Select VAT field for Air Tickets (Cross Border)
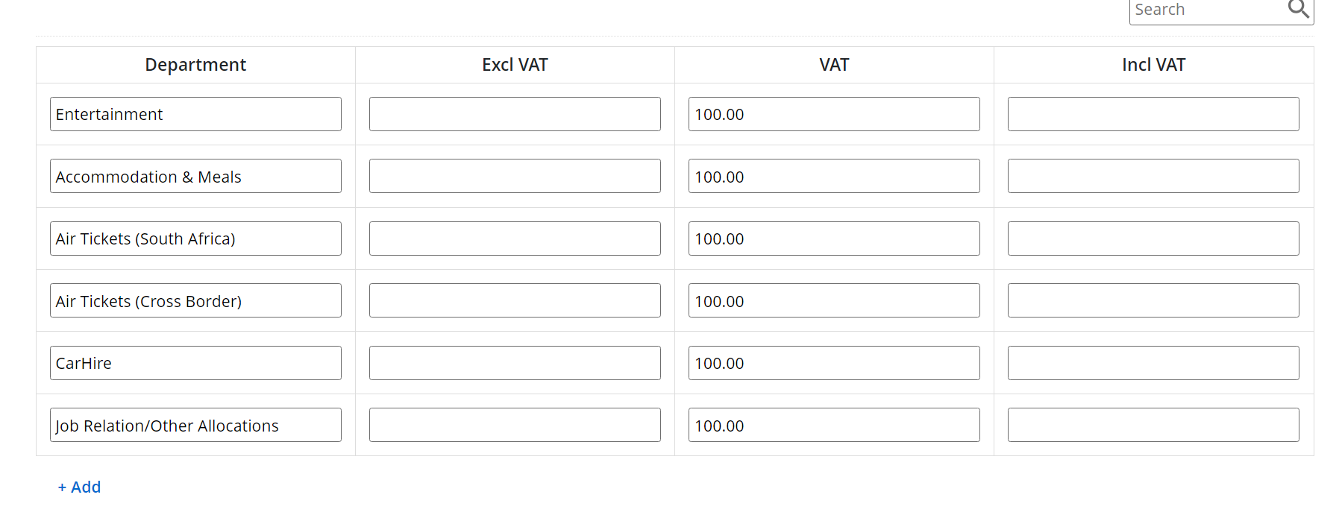 click(x=834, y=301)
